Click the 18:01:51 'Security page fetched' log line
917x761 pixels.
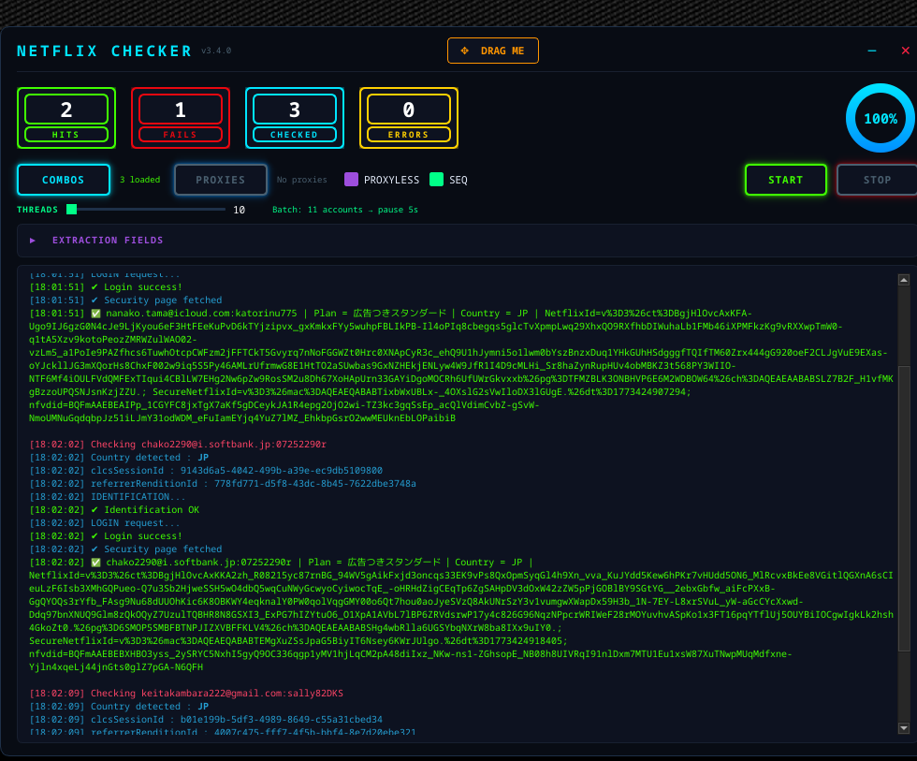(125, 300)
